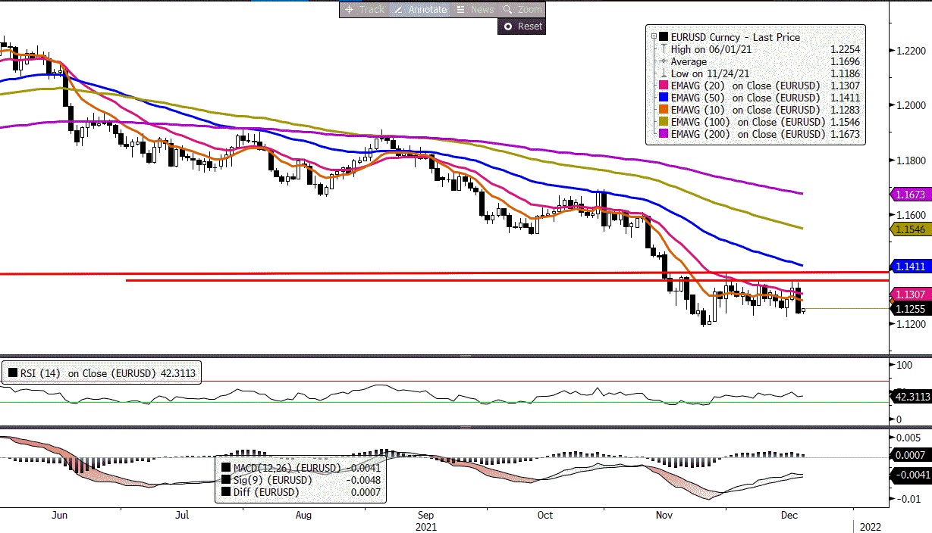This screenshot has height=533, width=932.
Task: Click the News list icon
Action: click(460, 10)
